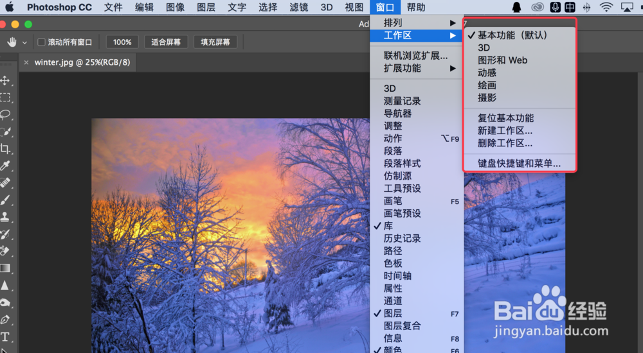Choose the 摄影 workspace

[x=520, y=98]
